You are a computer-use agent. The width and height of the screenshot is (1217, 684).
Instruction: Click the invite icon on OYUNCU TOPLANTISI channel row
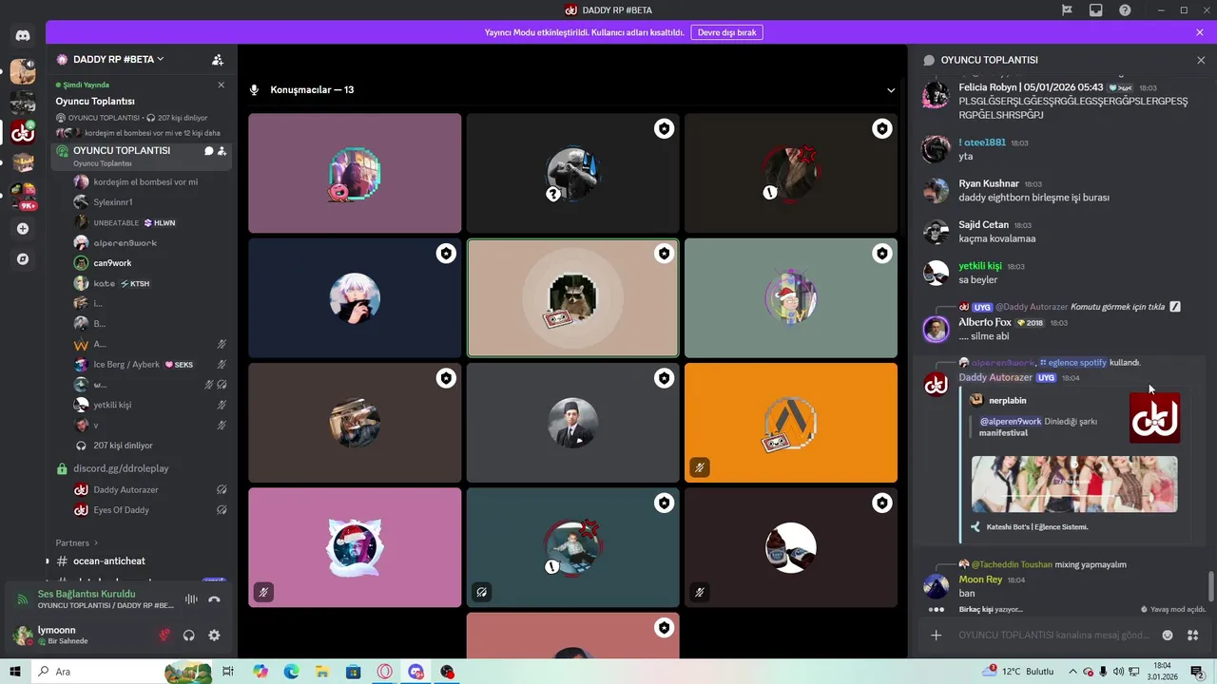[222, 151]
